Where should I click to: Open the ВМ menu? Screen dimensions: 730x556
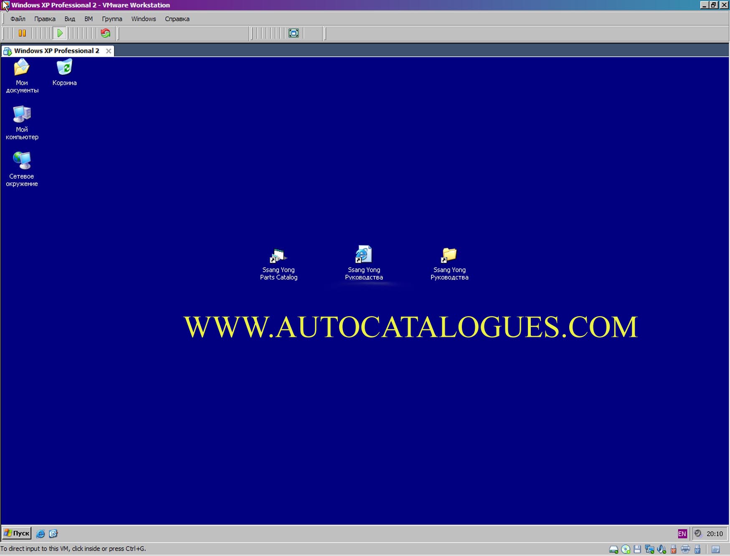click(x=88, y=19)
